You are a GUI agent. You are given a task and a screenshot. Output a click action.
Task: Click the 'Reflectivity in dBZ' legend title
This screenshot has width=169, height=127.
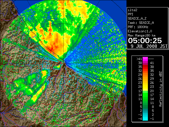coord(161,89)
